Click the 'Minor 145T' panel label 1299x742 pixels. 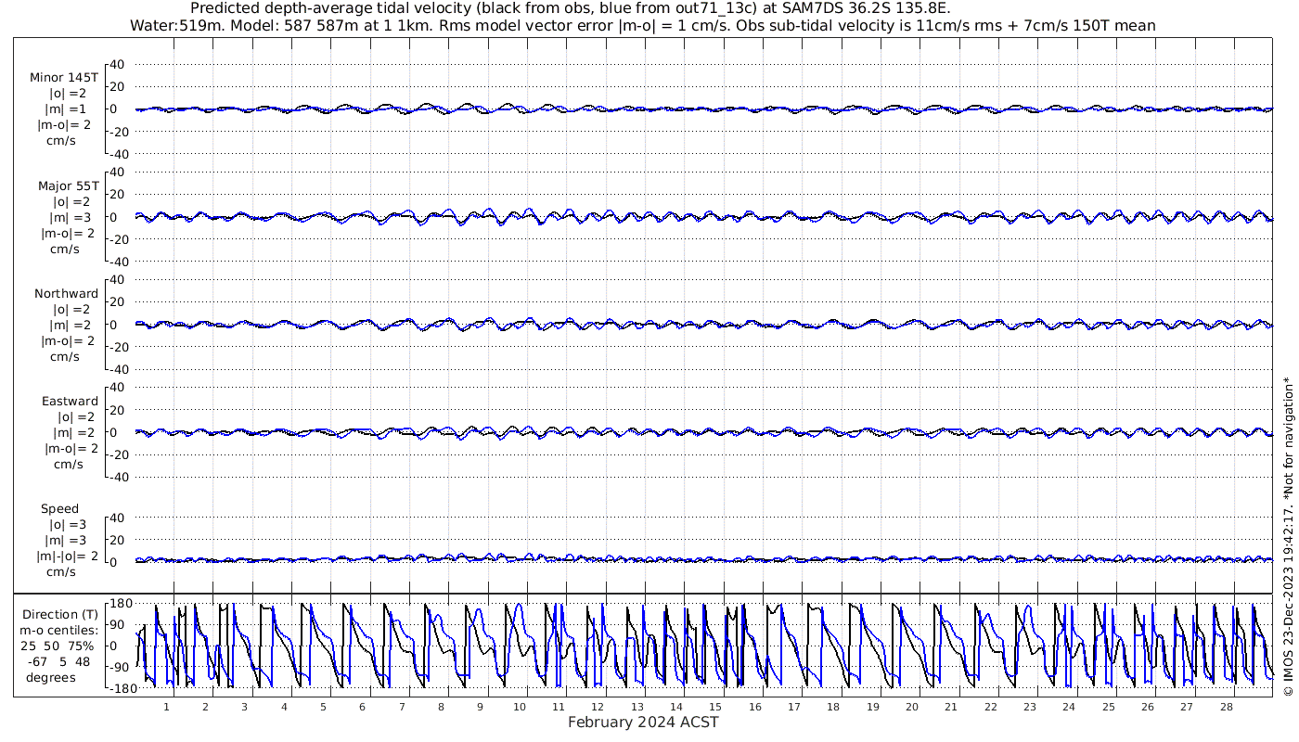coord(64,77)
